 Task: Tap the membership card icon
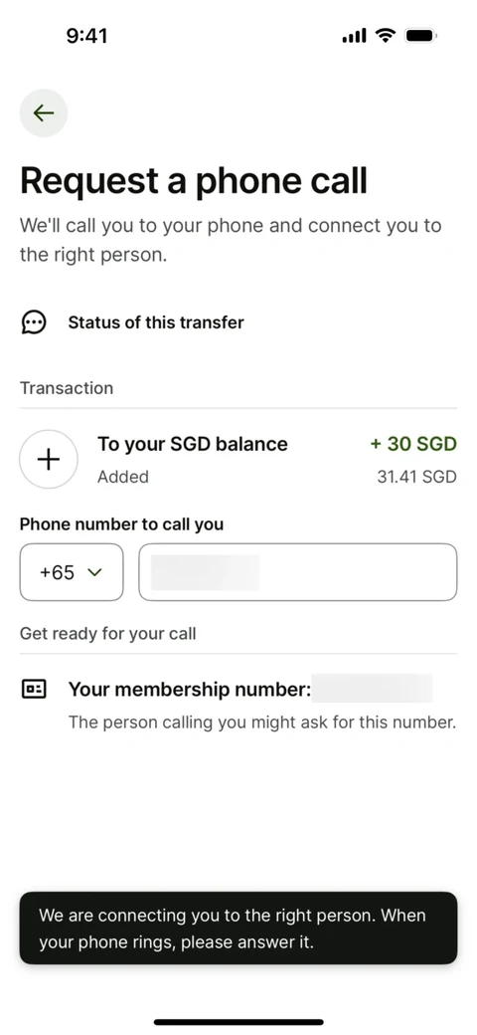point(34,690)
